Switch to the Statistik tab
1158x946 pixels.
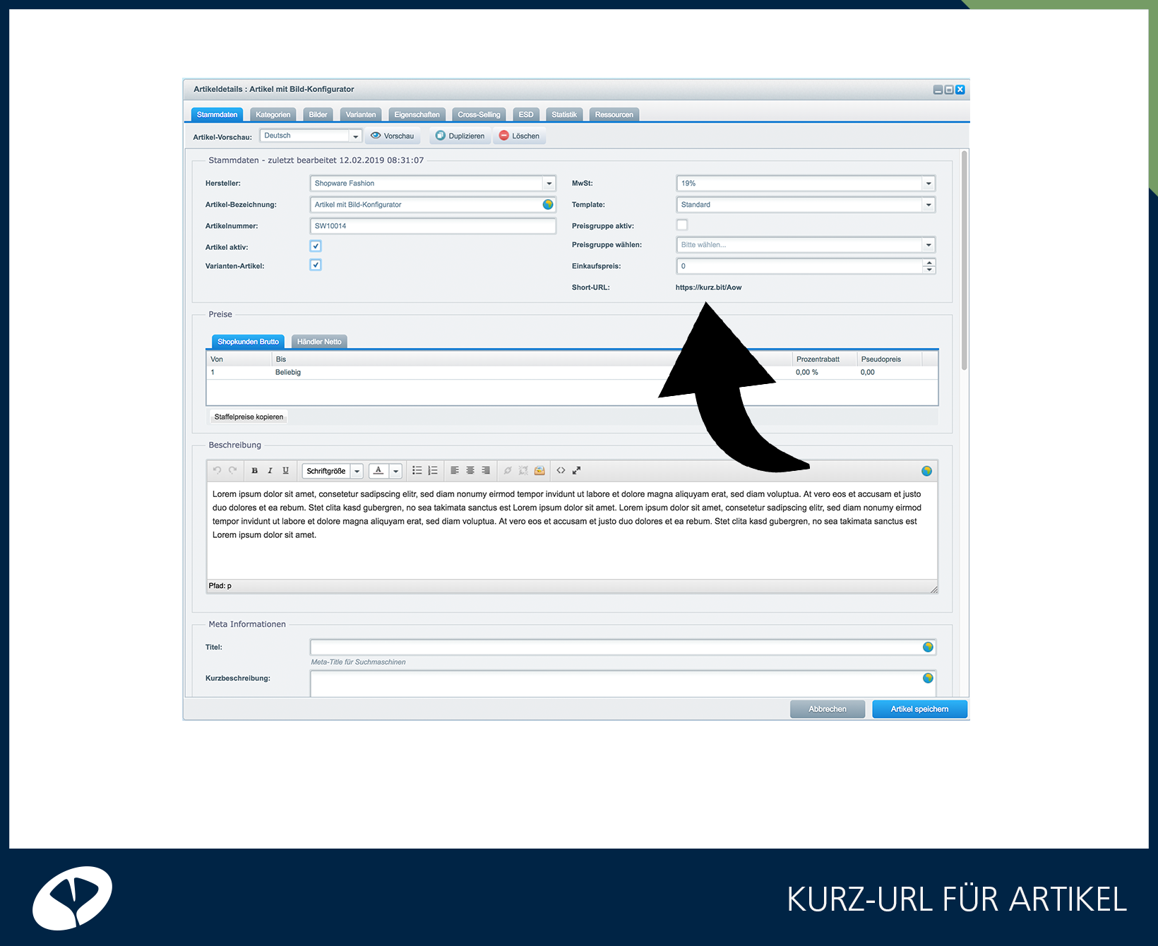coord(564,114)
